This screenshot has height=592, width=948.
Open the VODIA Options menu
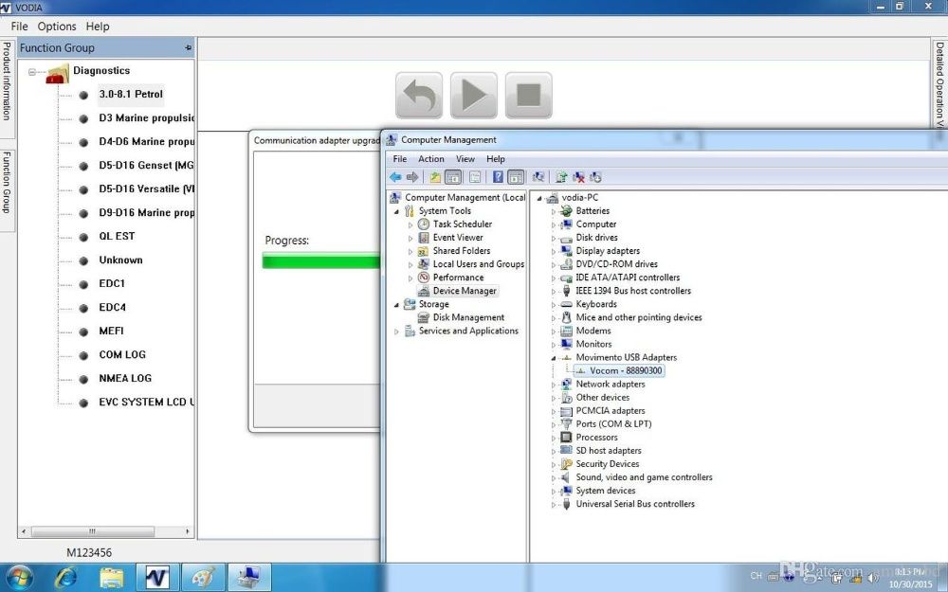click(57, 27)
